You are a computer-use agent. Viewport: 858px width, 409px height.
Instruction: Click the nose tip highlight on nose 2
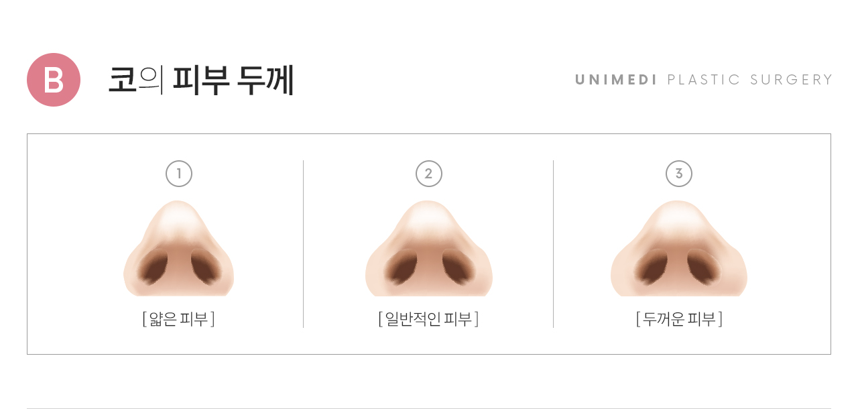pos(429,218)
